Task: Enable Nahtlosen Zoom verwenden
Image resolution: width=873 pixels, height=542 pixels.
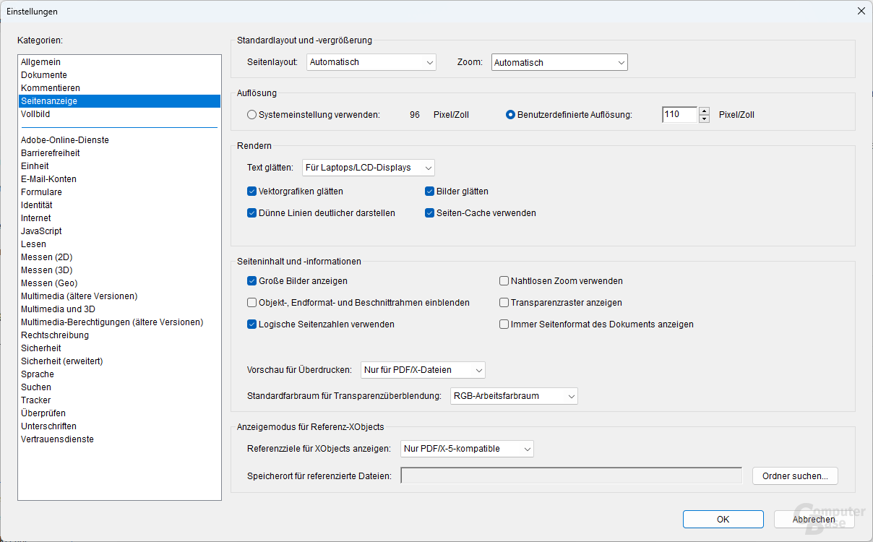Action: point(504,281)
